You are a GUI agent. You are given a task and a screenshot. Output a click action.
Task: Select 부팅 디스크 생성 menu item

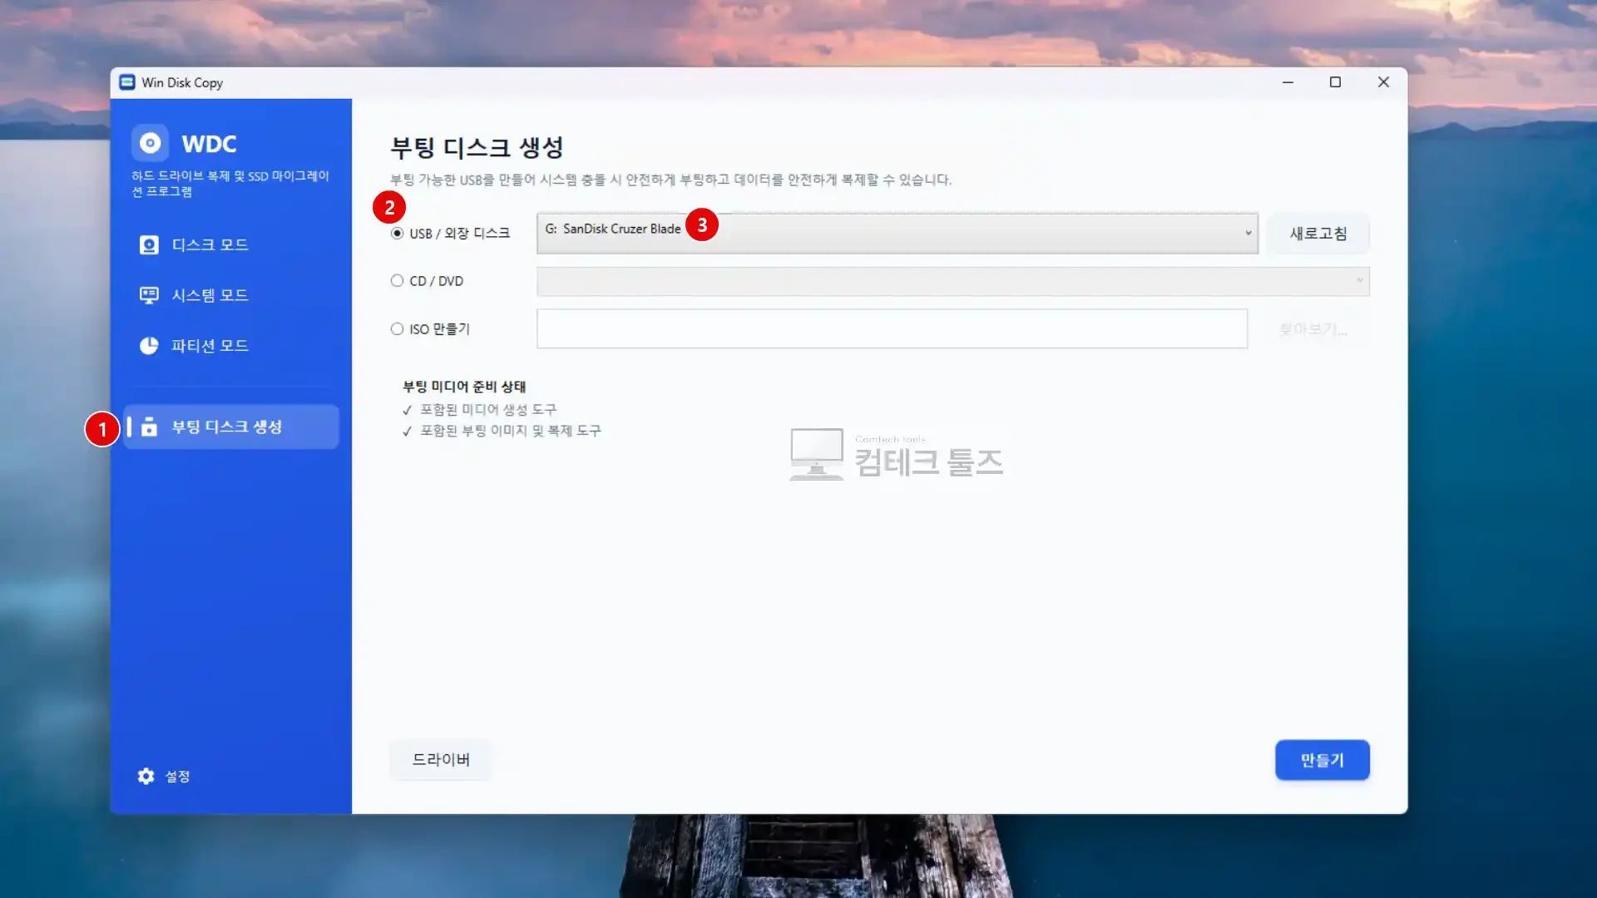231,427
